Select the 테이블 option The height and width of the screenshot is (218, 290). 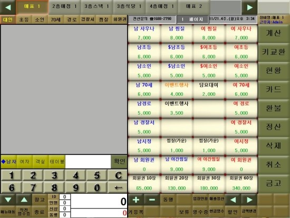(57, 162)
